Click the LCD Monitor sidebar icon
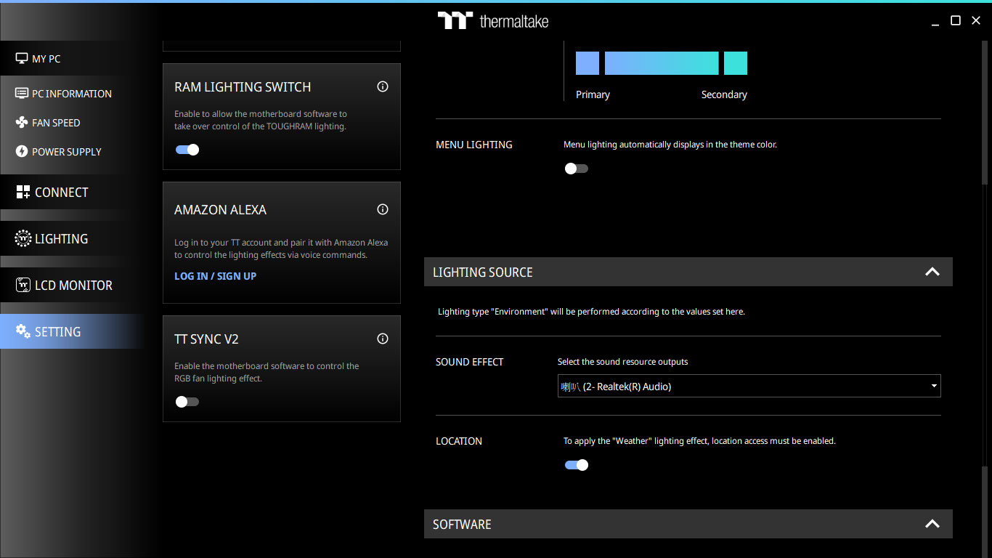Viewport: 992px width, 558px height. (x=23, y=286)
